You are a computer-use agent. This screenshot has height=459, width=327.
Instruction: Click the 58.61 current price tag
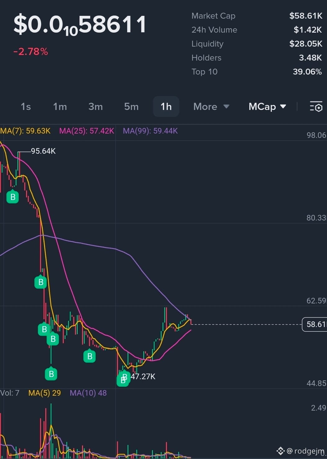(314, 324)
